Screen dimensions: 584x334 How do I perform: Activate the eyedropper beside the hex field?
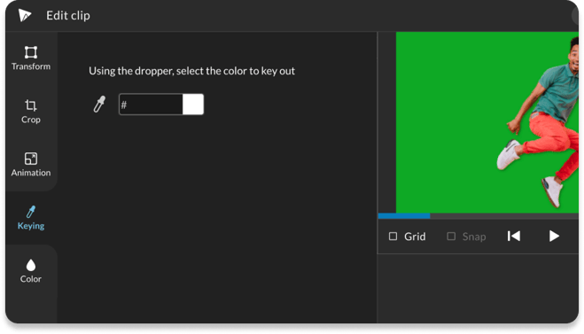(x=99, y=105)
